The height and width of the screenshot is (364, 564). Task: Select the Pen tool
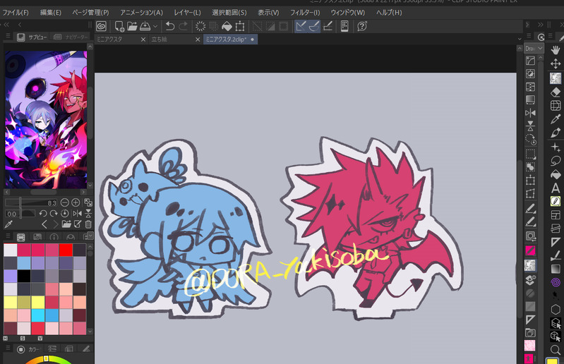[556, 133]
